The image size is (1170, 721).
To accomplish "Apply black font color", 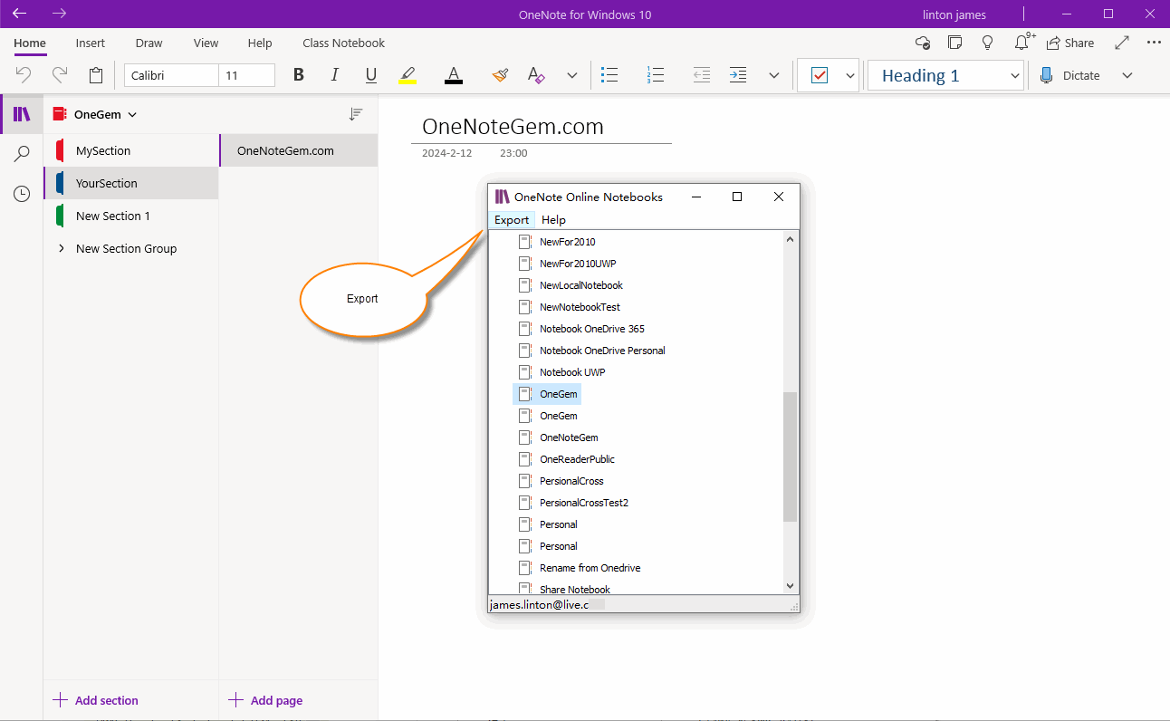I will [454, 75].
